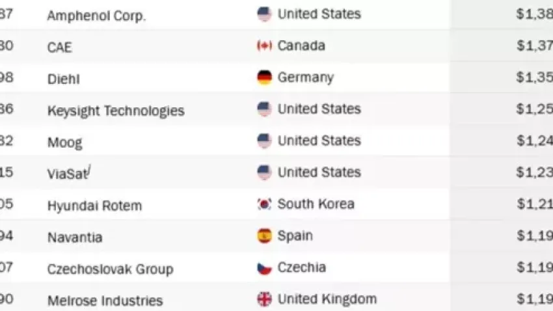
Task: Open the Diehl company entry
Action: coord(64,79)
